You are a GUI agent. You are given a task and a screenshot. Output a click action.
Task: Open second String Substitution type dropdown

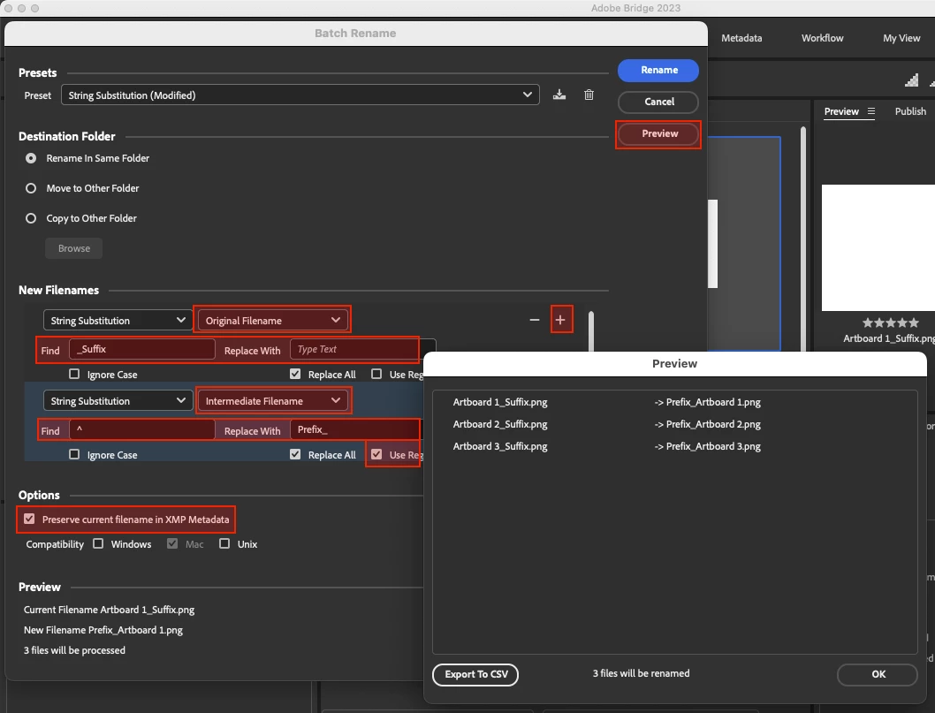point(118,400)
